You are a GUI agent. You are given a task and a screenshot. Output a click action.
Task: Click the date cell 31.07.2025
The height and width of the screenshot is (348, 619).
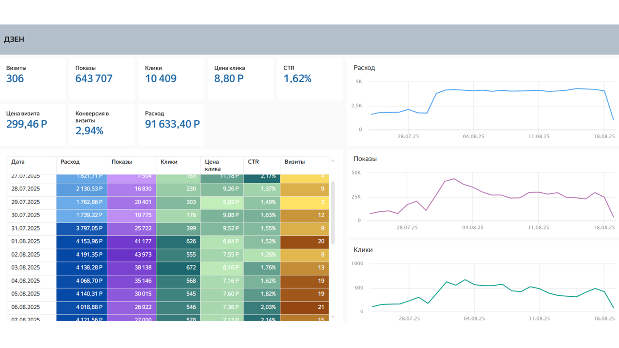(31, 228)
